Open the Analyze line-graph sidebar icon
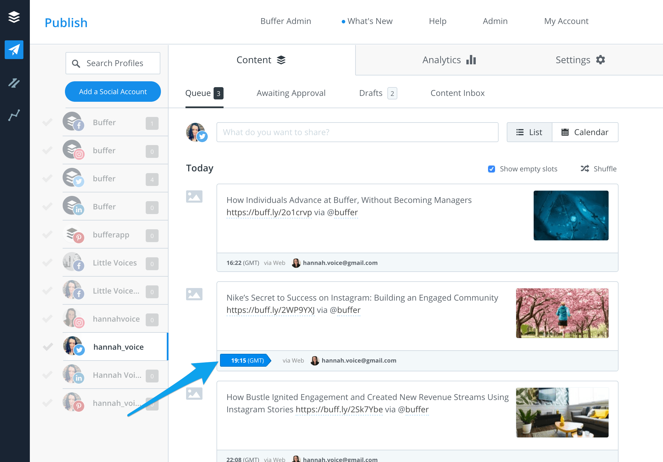 point(14,115)
